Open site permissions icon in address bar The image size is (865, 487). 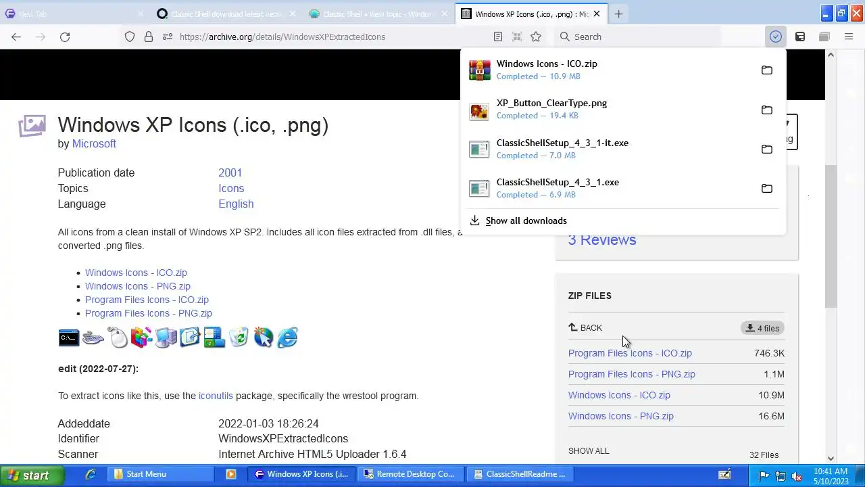point(168,37)
